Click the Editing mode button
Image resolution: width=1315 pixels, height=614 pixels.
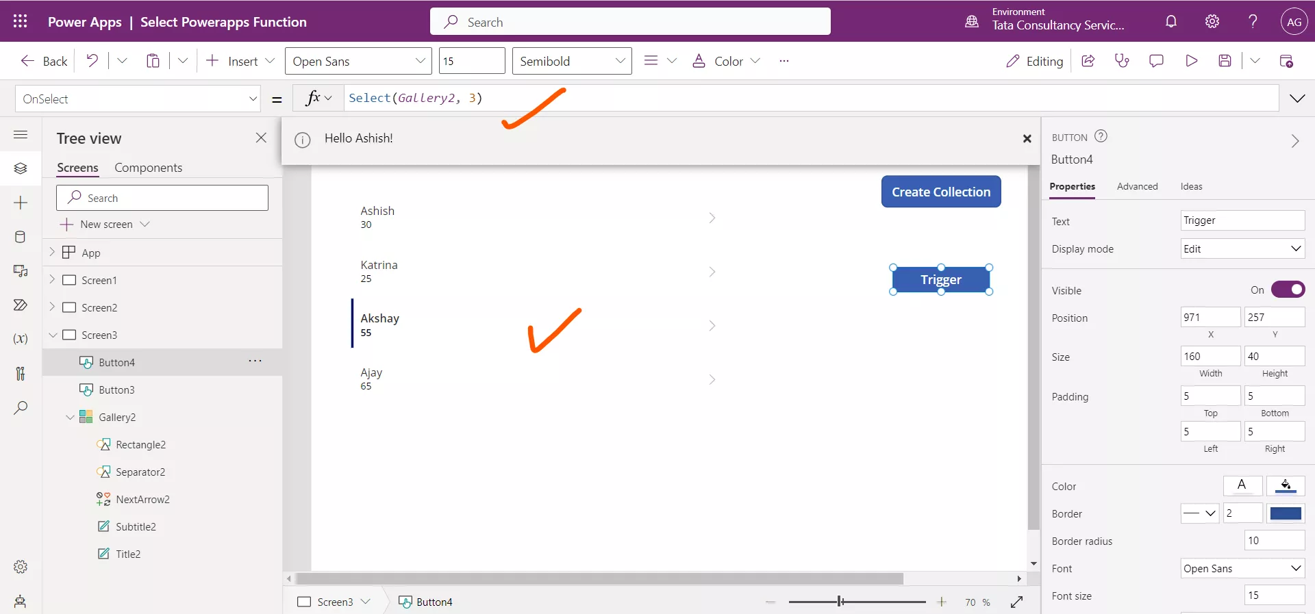[x=1034, y=61]
